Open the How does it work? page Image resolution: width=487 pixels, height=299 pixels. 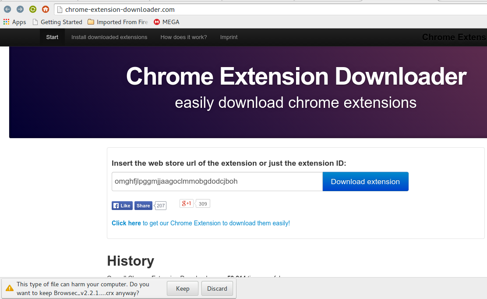coord(184,37)
